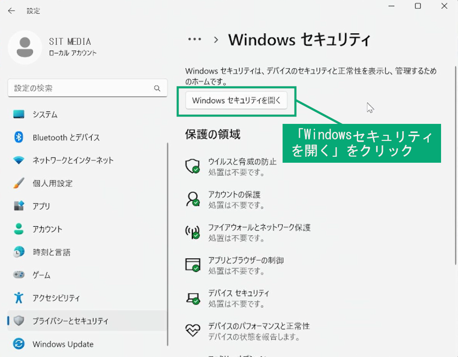Open Windows Update settings
Viewport: 458px width, 357px height.
tap(87, 344)
